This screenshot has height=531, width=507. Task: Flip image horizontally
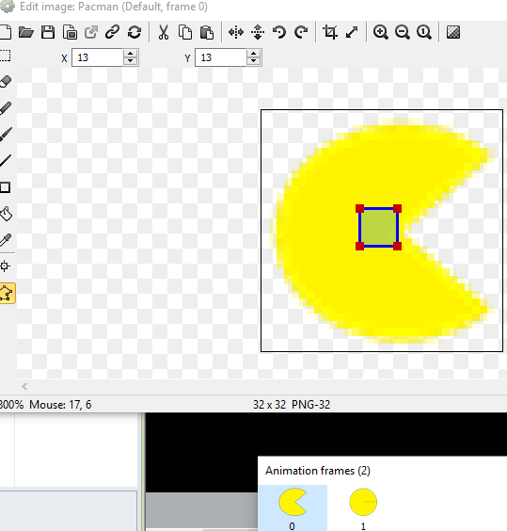coord(236,32)
